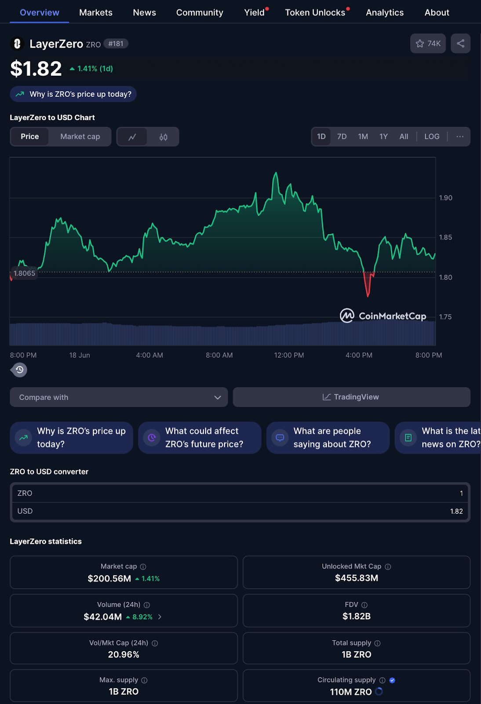This screenshot has height=704, width=481.
Task: Click the $200.56M market cap value
Action: click(x=109, y=579)
